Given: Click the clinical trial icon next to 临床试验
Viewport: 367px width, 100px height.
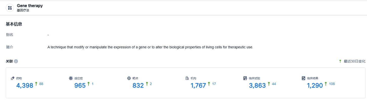Looking at the screenshot, I should [245, 78].
